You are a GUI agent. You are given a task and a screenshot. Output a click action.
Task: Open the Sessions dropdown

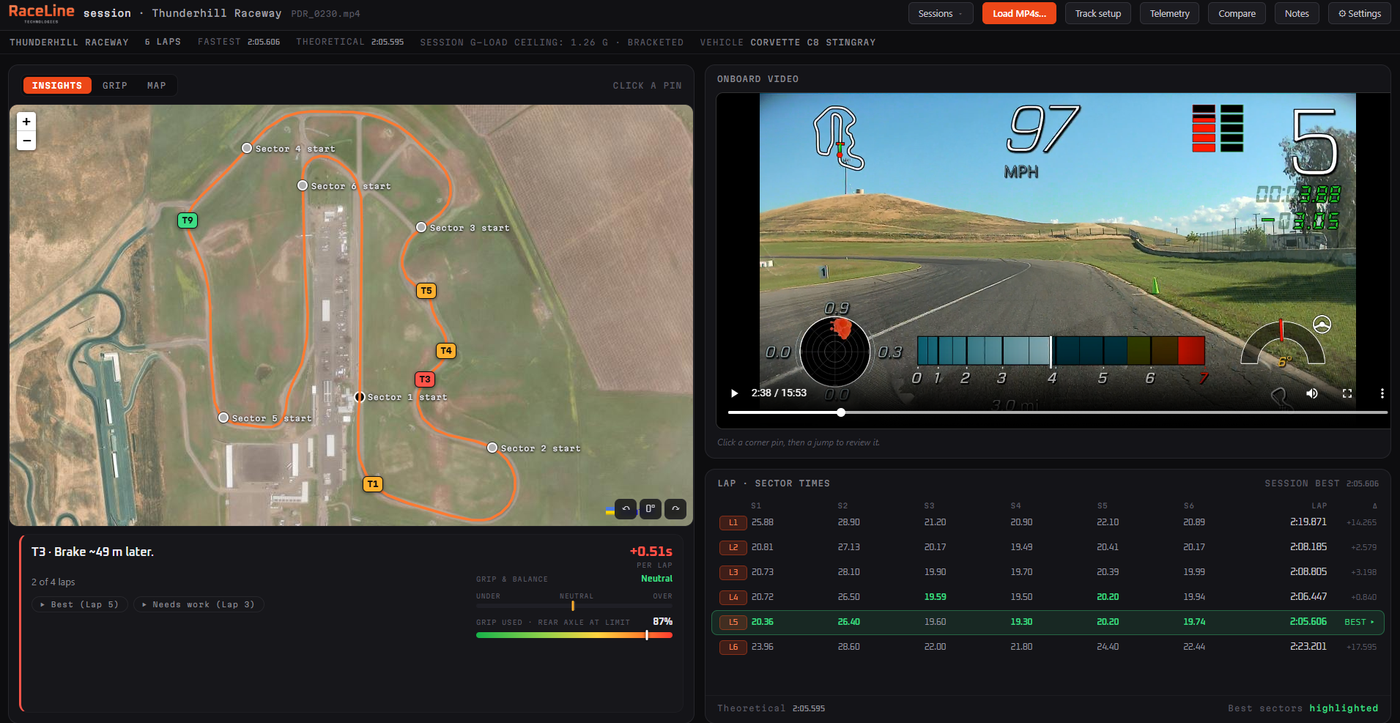[941, 13]
